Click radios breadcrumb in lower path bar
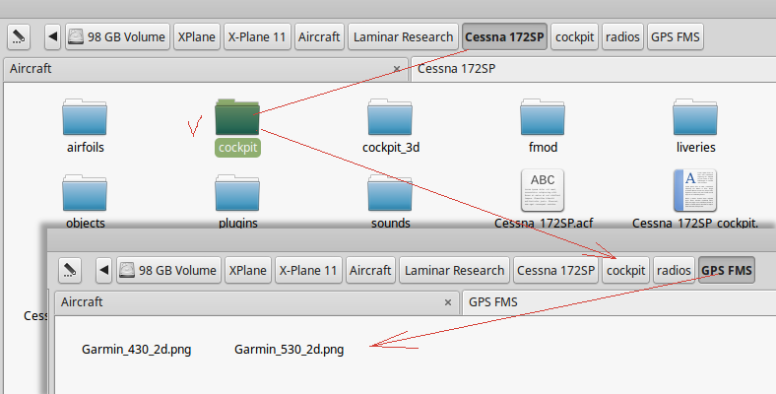The image size is (776, 394). 675,270
